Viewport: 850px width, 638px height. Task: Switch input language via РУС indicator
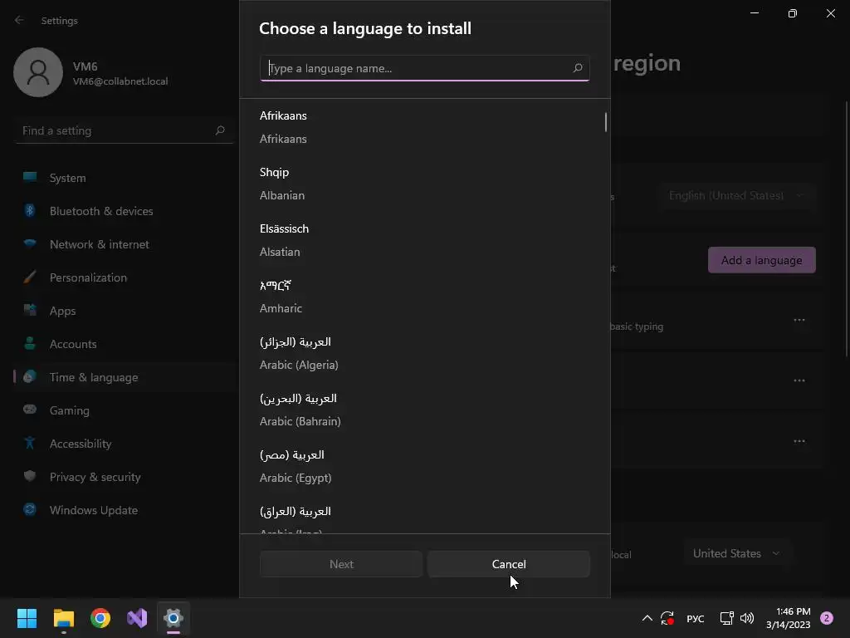696,618
